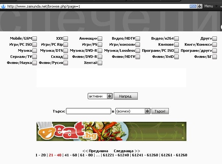Check the Музика/Lossless checkbox
Image resolution: width=222 pixels, height=164 pixels.
[138, 51]
